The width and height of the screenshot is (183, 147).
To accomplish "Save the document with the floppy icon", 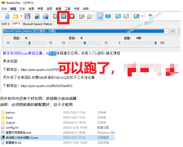I will [27, 16].
